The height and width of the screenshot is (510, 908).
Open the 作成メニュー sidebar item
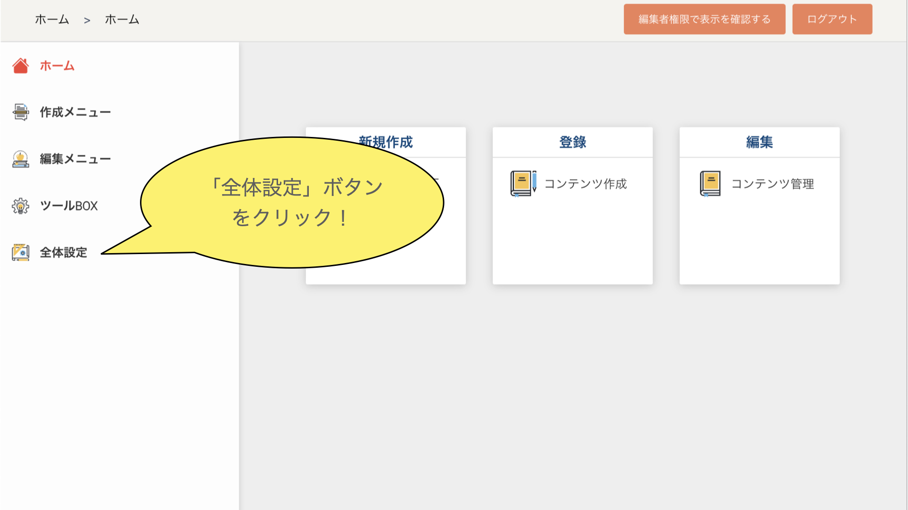[x=75, y=112]
